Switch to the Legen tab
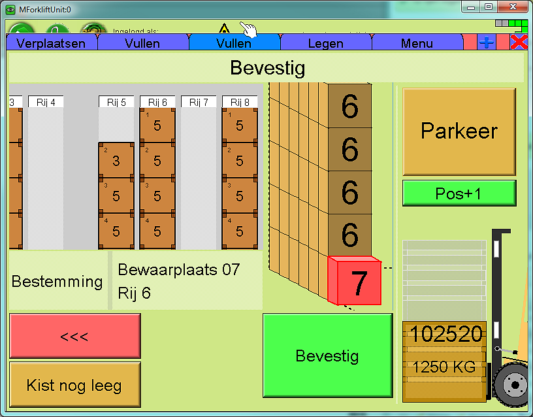The height and width of the screenshot is (417, 533). (x=325, y=44)
